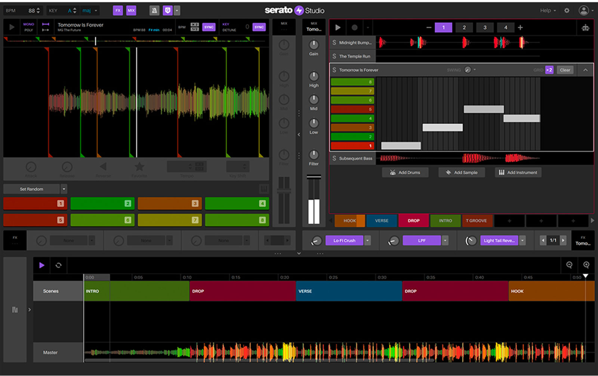Click the record button in sequencer
This screenshot has height=376, width=598.
tap(354, 27)
